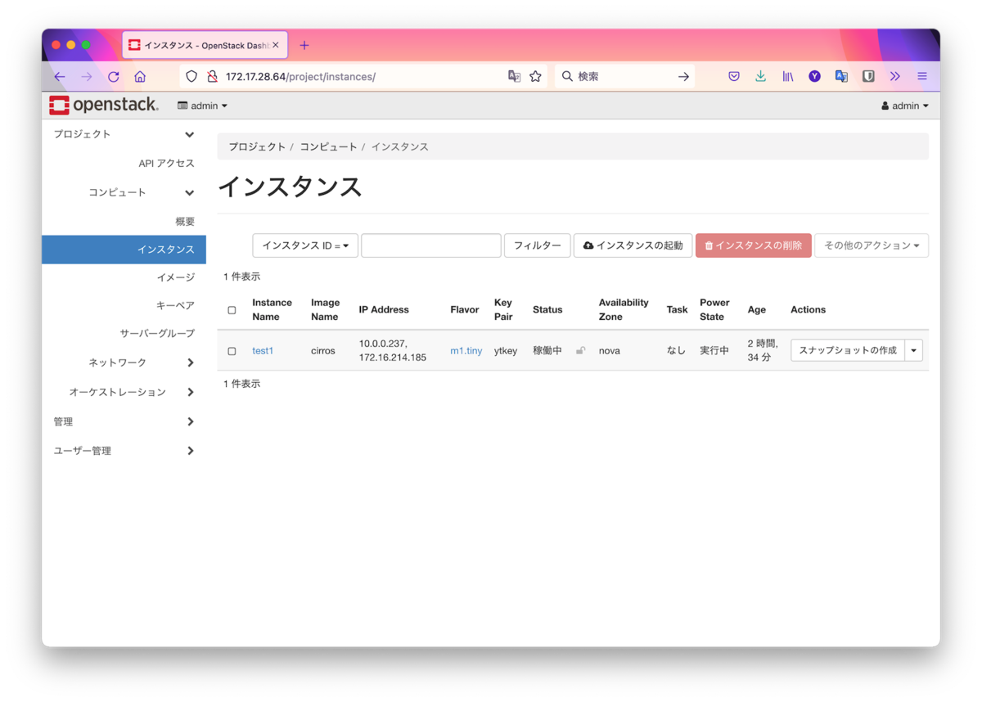Click the browser address bar URL
Viewport: 982px width, 702px height.
pos(300,76)
